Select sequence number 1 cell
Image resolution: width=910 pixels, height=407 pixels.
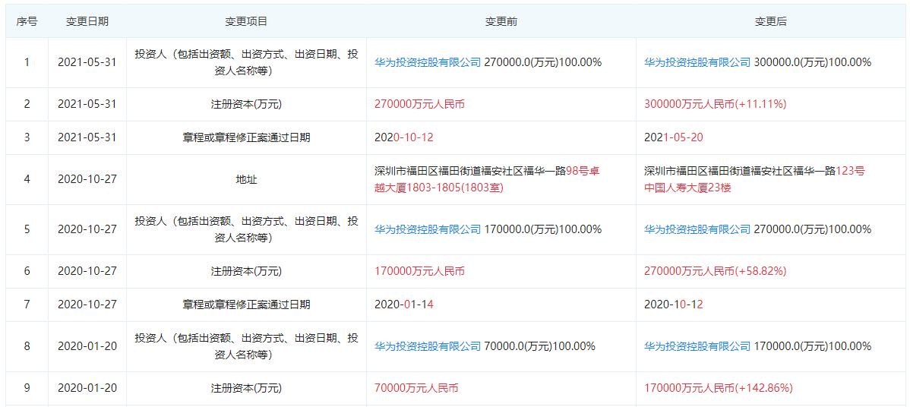[x=27, y=62]
